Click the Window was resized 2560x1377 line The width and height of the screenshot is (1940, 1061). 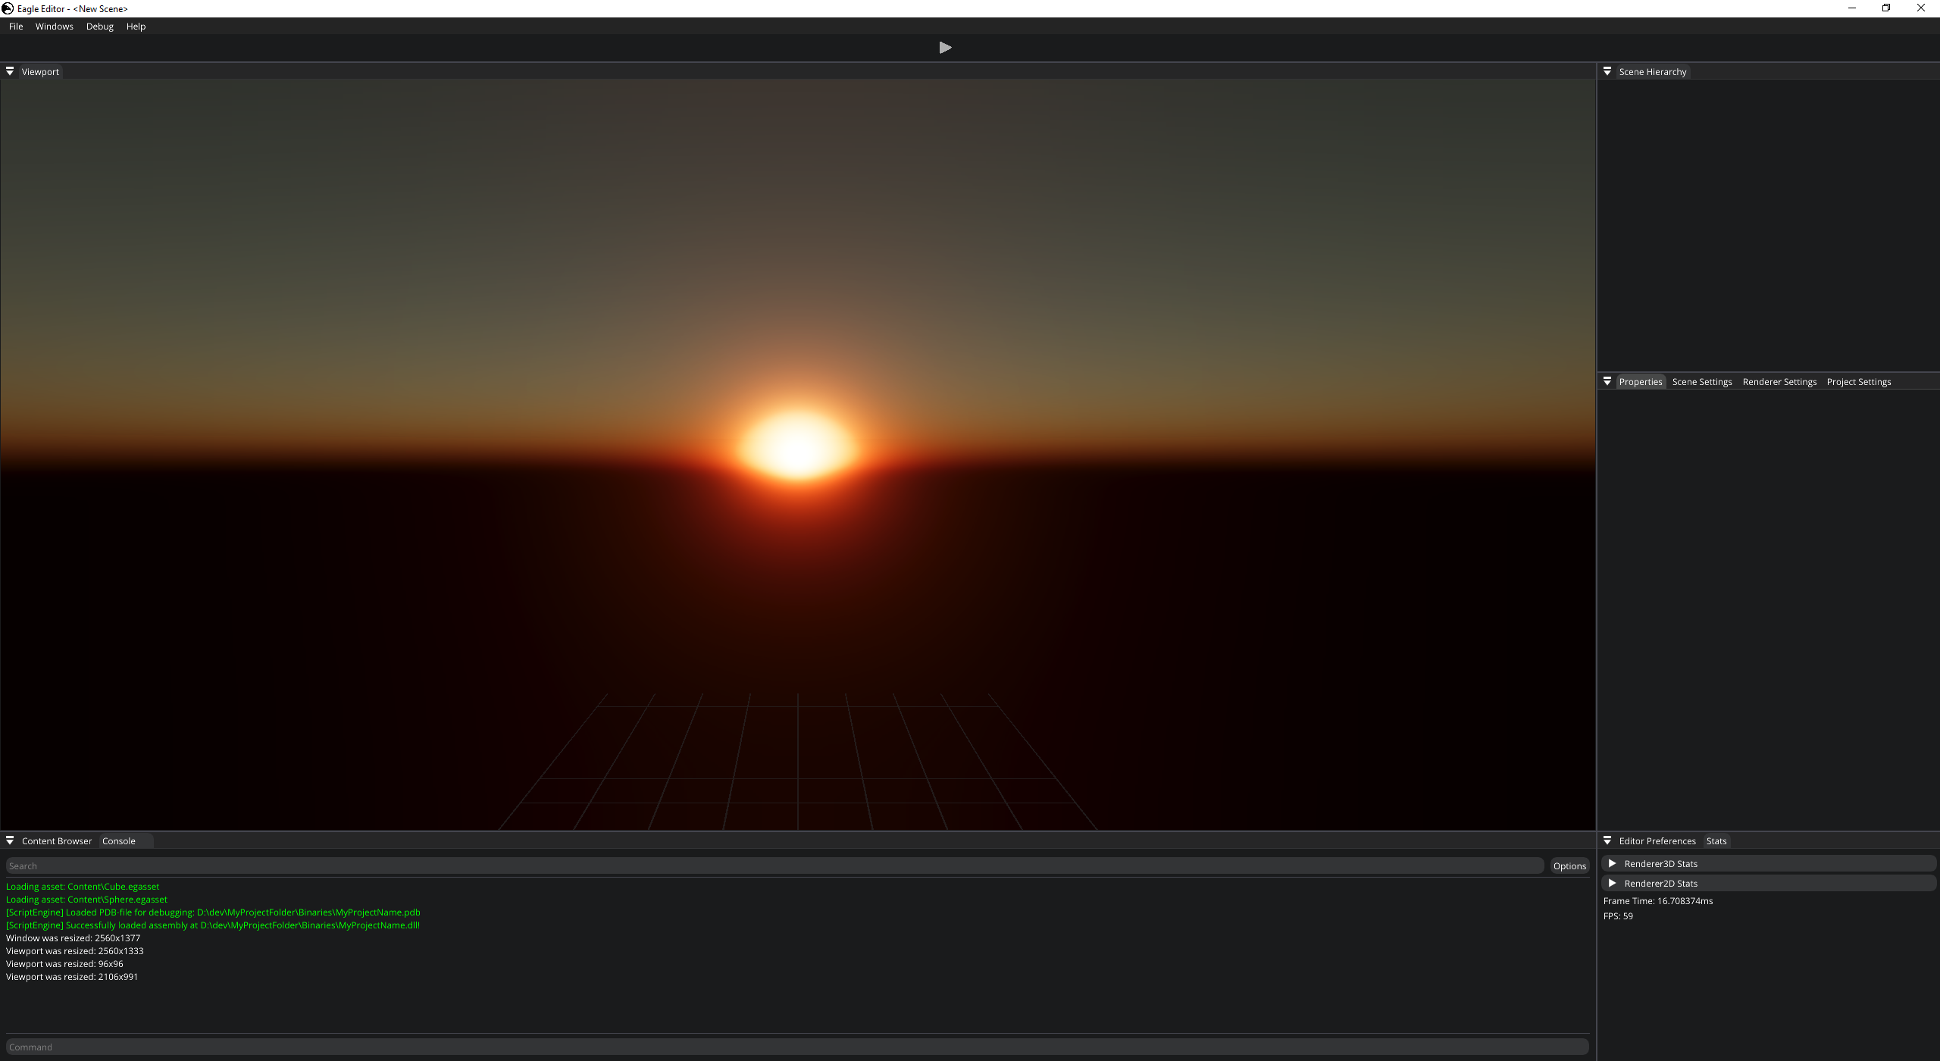[x=73, y=938]
